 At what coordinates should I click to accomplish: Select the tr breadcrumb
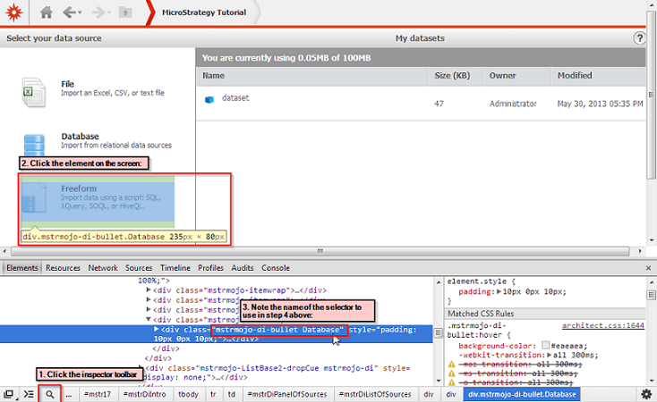pyautogui.click(x=213, y=395)
